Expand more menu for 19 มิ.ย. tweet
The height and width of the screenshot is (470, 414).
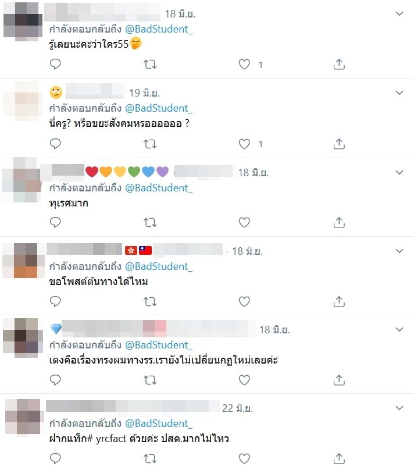(x=399, y=92)
